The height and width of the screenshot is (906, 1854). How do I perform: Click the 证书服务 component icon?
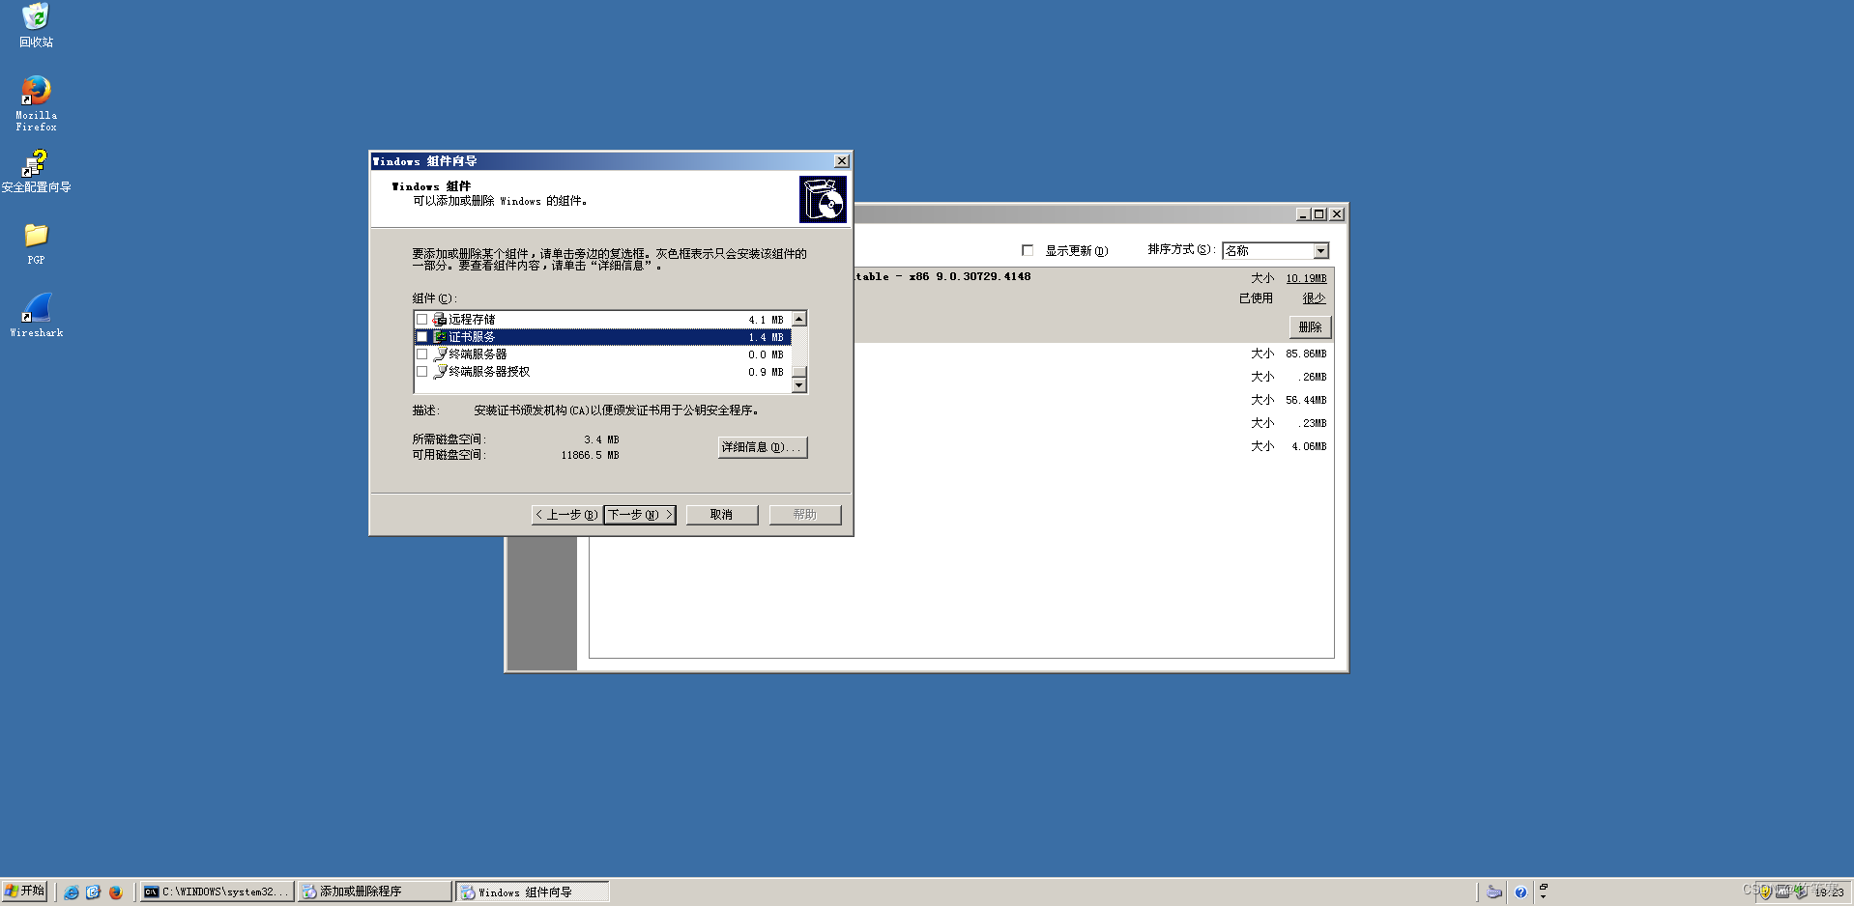click(x=439, y=337)
